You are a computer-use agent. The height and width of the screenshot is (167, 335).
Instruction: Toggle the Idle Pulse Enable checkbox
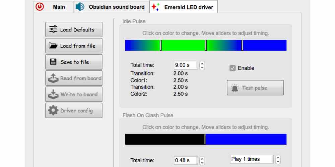tap(232, 68)
